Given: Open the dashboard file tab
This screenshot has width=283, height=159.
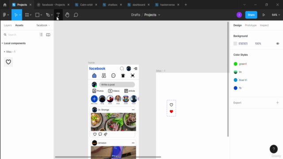Looking at the screenshot, I should 138,5.
